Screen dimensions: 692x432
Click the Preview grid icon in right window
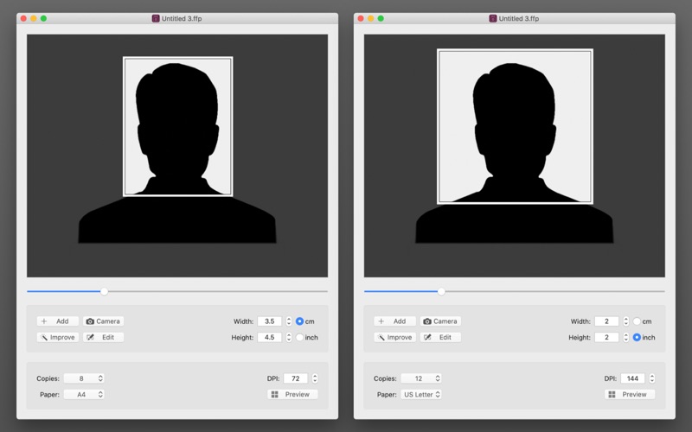(612, 394)
